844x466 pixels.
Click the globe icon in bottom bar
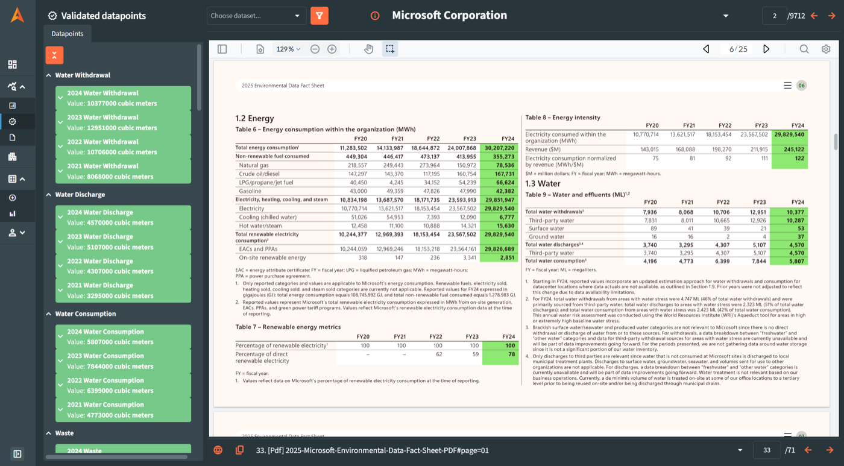[x=218, y=450]
